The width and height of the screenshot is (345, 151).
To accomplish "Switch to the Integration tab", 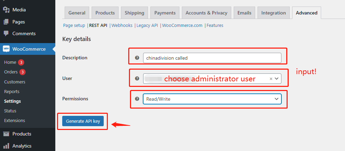I will click(x=273, y=13).
